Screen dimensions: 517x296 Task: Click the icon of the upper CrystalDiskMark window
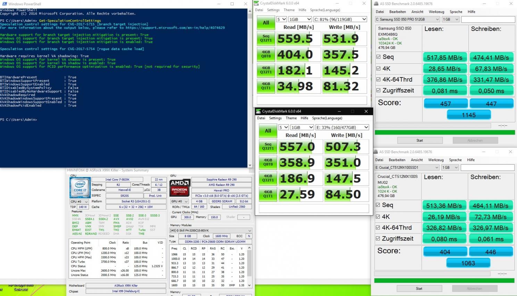pos(257,3)
